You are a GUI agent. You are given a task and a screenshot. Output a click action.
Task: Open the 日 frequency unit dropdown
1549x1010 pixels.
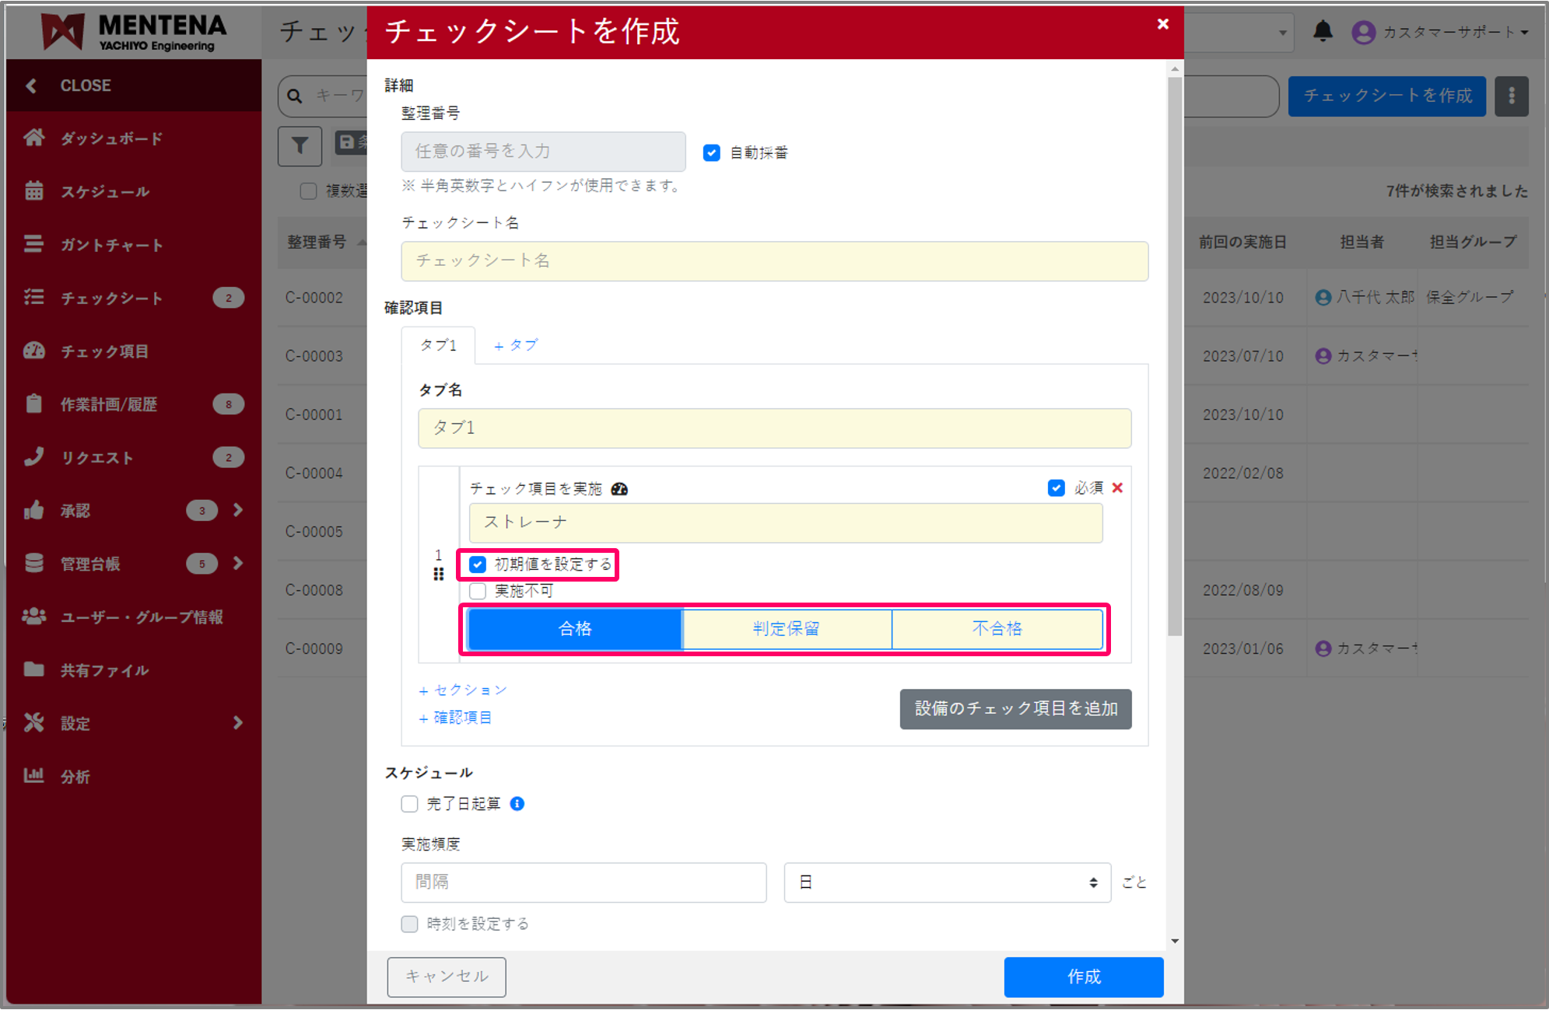946,882
